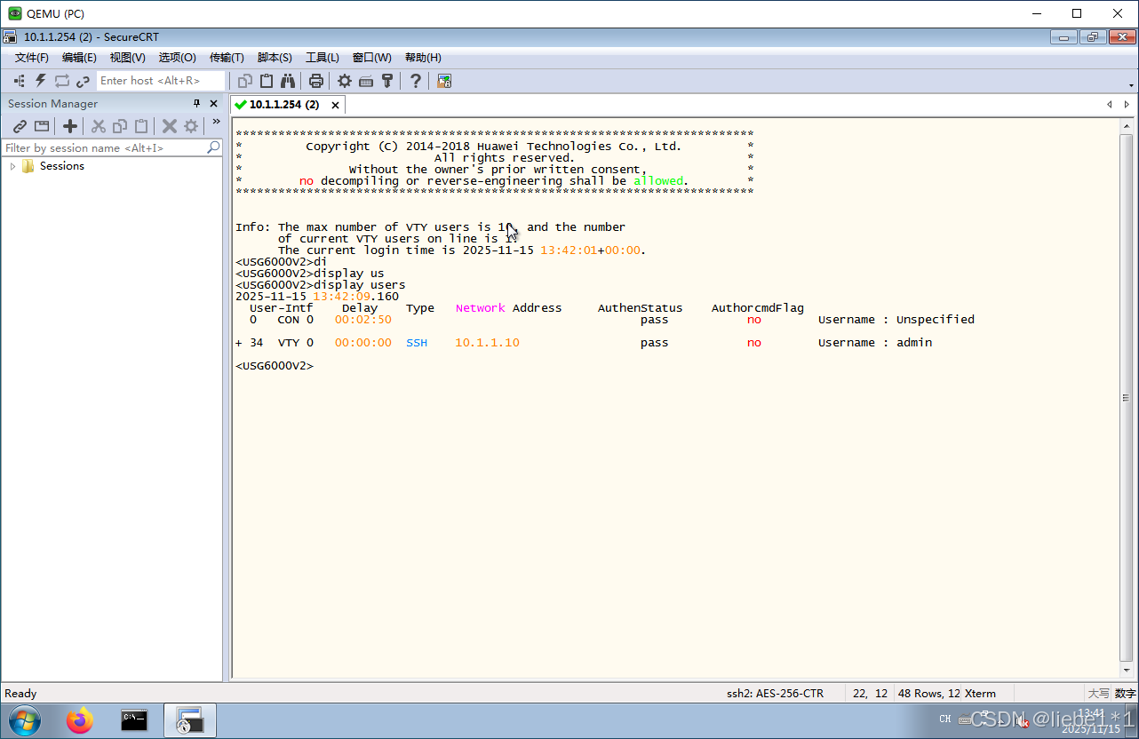1139x739 pixels.
Task: Click the CH language indicator in tray
Action: [944, 719]
